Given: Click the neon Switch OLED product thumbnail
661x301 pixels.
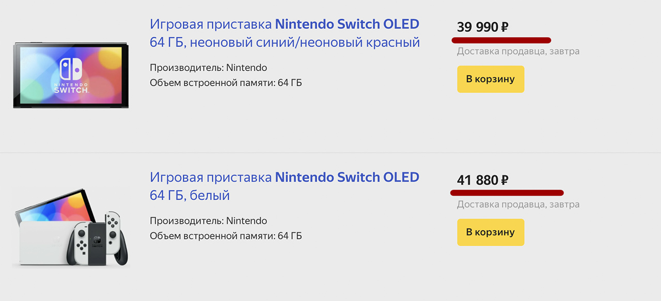Looking at the screenshot, I should (71, 76).
